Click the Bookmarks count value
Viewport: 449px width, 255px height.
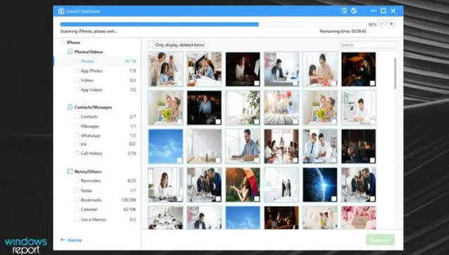[x=129, y=200]
